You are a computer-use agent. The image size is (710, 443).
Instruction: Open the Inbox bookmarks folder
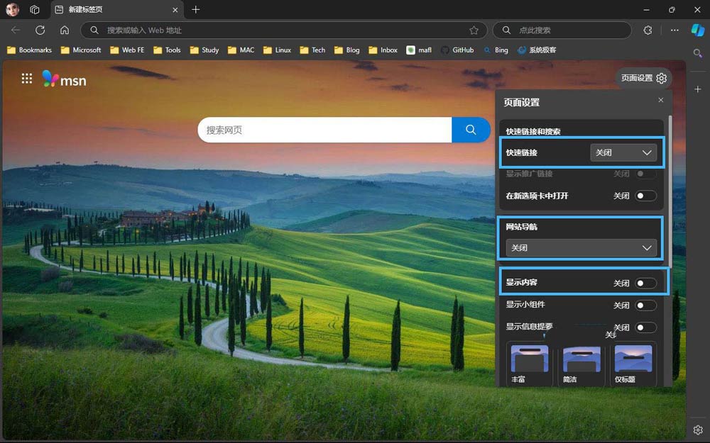(383, 50)
